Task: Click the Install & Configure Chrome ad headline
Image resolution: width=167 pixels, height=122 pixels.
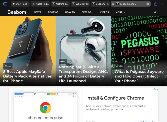Action: tap(115, 98)
